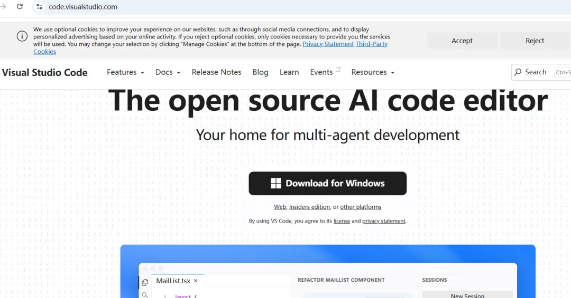This screenshot has height=298, width=571.
Task: Reject optional cookies
Action: [535, 41]
